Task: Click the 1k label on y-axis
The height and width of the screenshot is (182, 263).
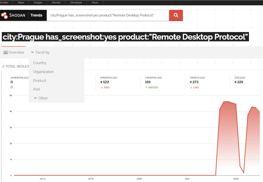Action: pyautogui.click(x=11, y=159)
